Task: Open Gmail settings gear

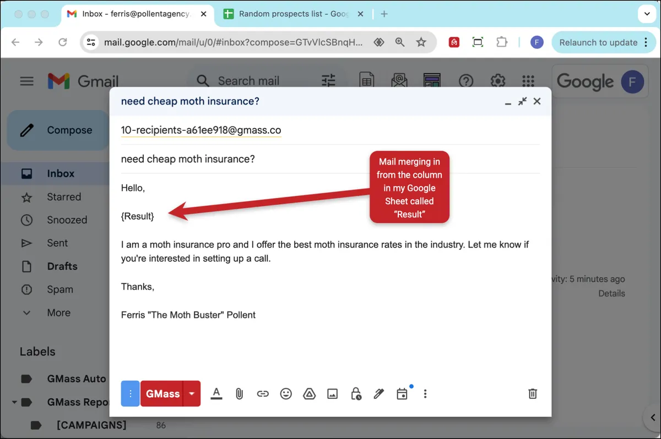Action: click(x=498, y=81)
